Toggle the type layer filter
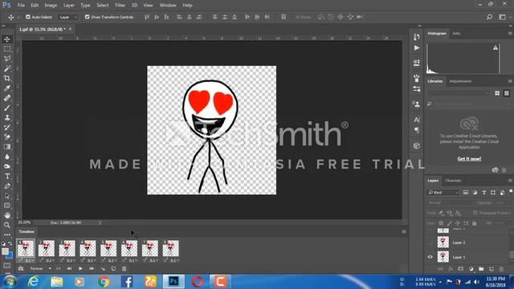 click(483, 193)
